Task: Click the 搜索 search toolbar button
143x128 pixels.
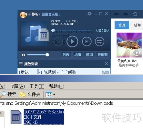Action: (8, 94)
